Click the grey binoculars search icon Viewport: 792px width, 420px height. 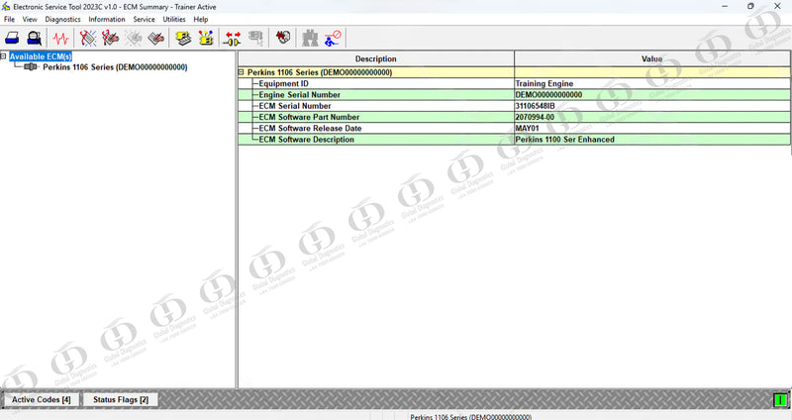[x=310, y=38]
